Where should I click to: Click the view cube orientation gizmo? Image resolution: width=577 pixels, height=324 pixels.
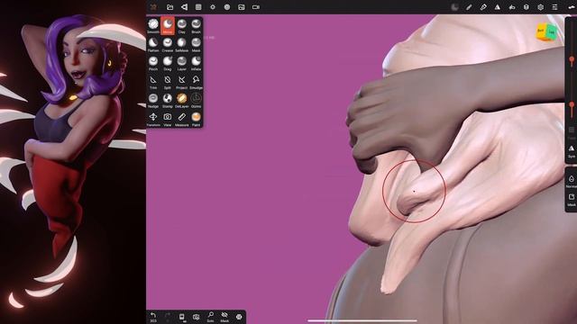click(546, 32)
